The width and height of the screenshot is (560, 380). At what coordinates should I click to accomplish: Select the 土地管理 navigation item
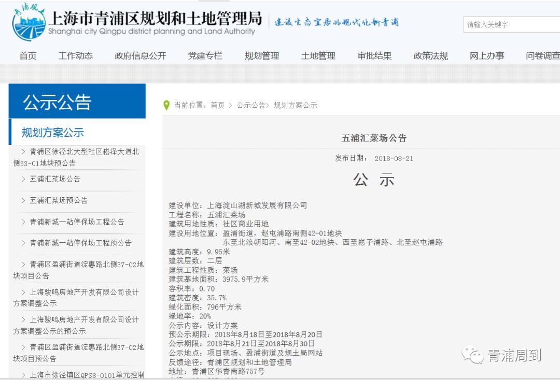point(318,56)
